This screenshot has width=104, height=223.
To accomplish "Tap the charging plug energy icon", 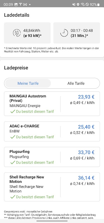I will point(17,33).
